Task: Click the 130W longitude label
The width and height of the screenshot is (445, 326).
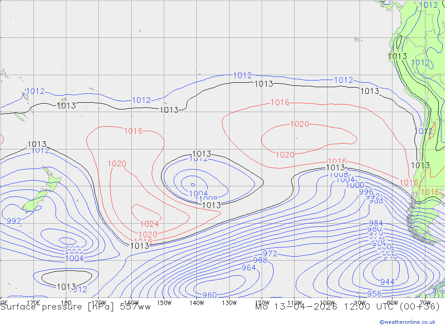Action: pos(229,303)
